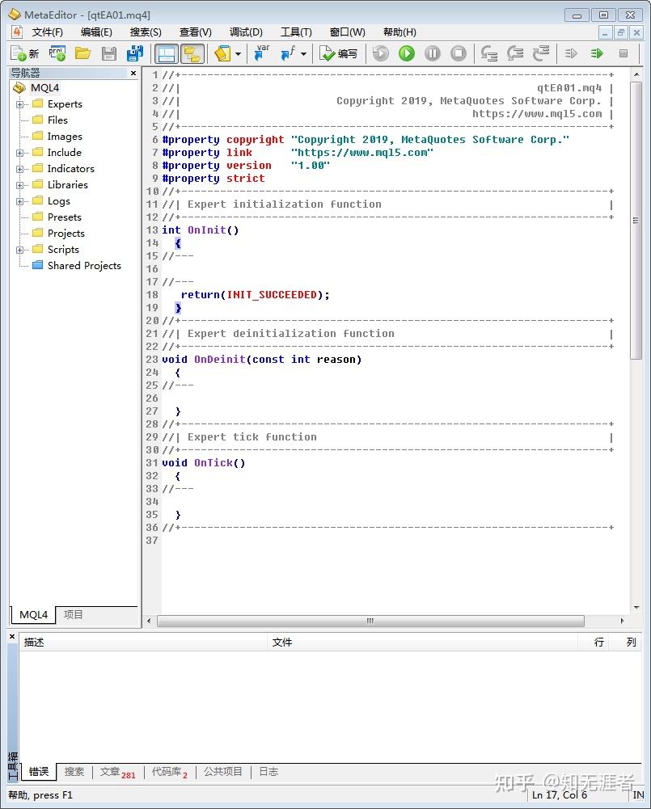Click the insert function 'f' icon
The width and height of the screenshot is (651, 809).
288,53
